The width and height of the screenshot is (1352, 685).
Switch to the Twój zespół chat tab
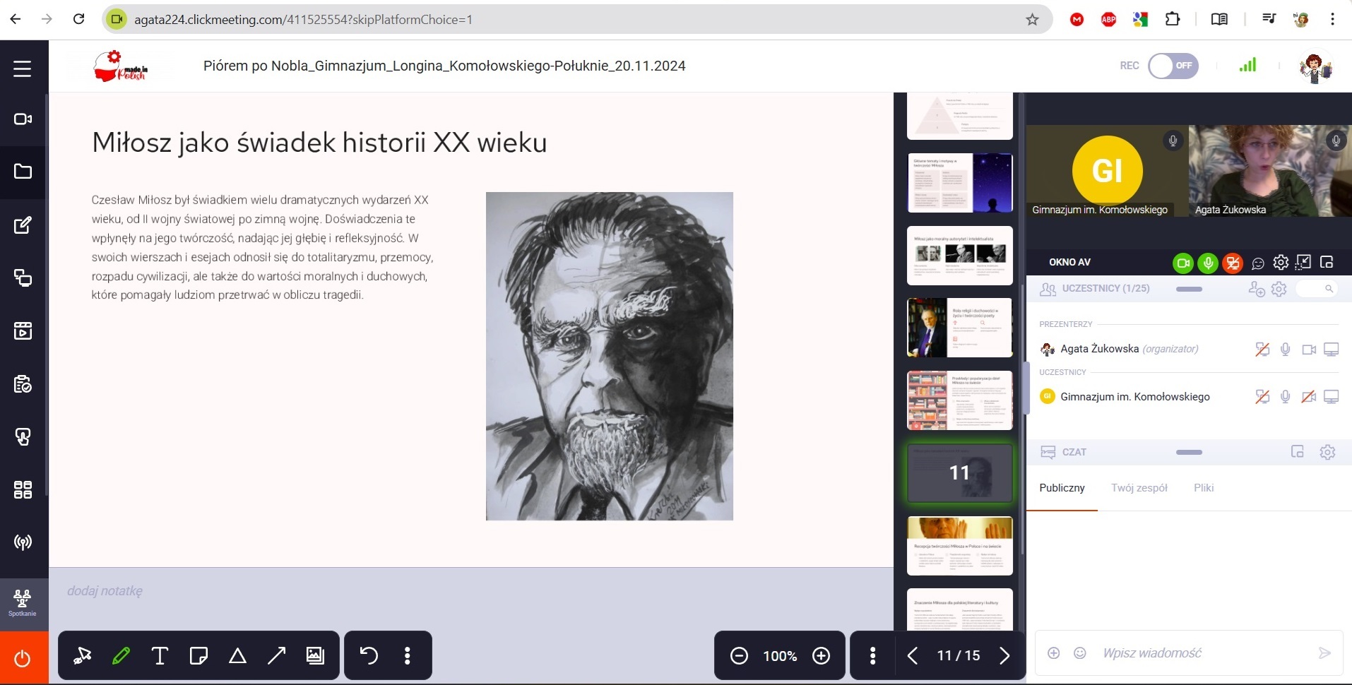[x=1139, y=488]
